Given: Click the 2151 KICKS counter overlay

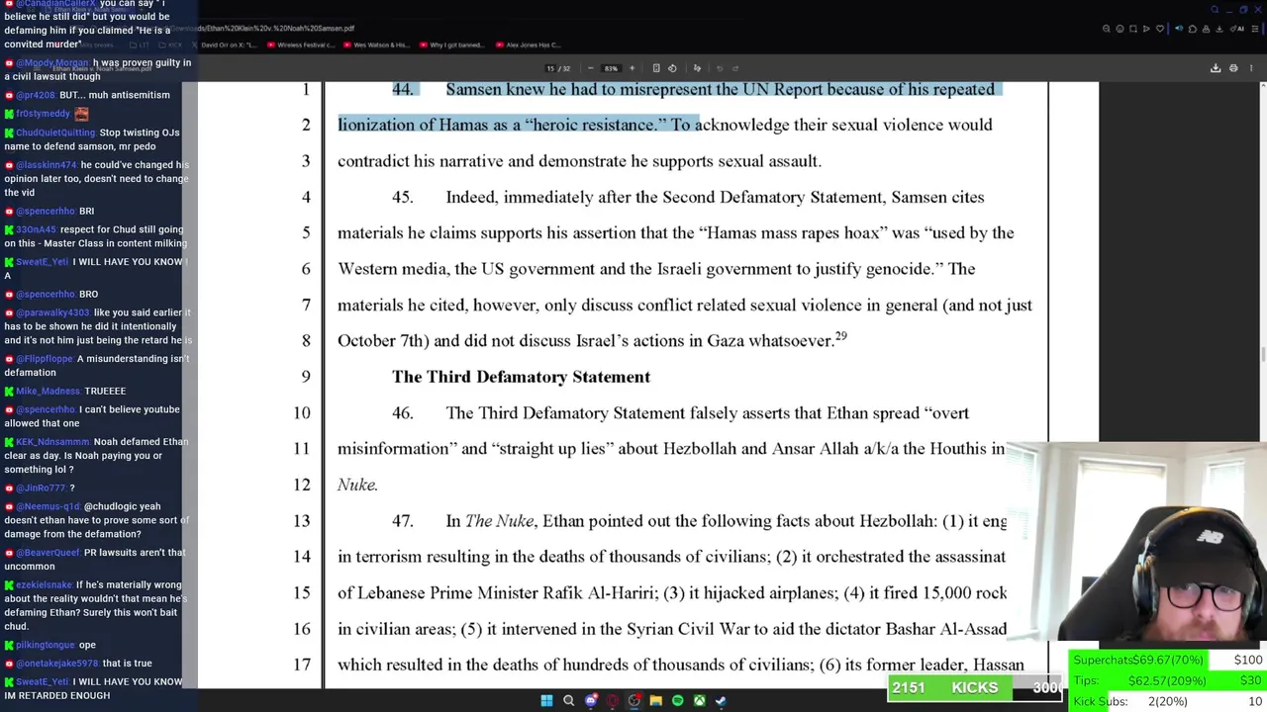Looking at the screenshot, I should (x=975, y=688).
